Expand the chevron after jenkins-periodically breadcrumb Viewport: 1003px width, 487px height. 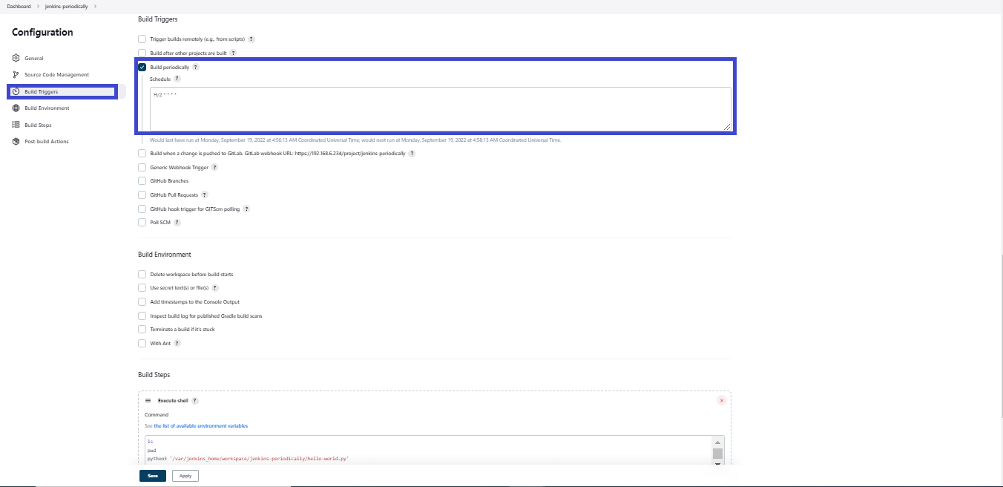(x=95, y=6)
